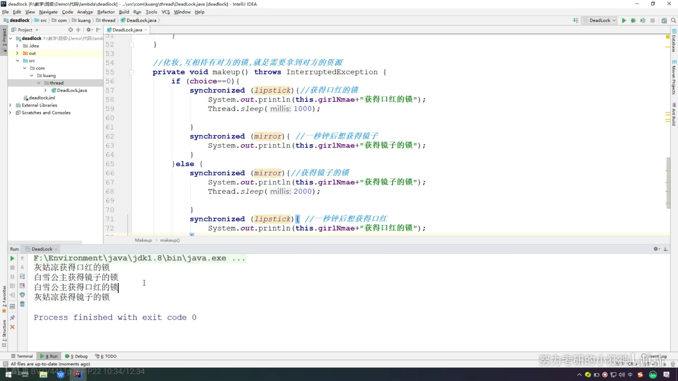Toggle pin tab in the Run panel
The height and width of the screenshot is (381, 678).
tap(12, 317)
